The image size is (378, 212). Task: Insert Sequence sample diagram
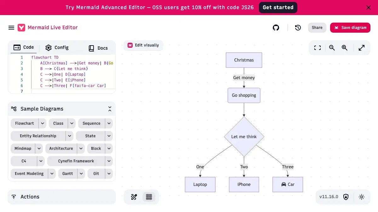pos(91,123)
